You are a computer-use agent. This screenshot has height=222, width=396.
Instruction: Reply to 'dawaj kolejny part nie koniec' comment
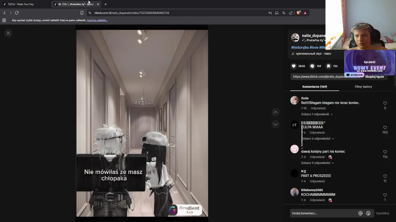pos(317,157)
